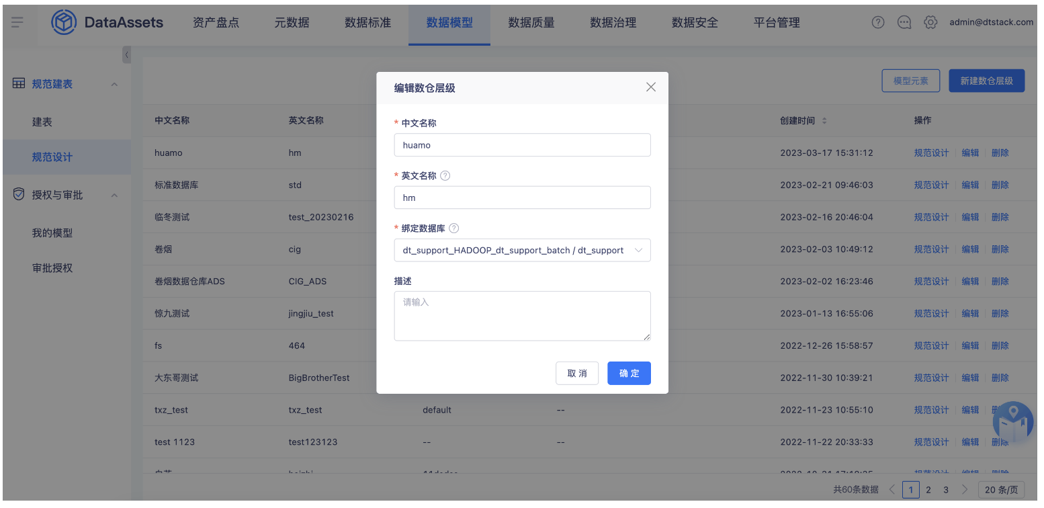This screenshot has width=1044, height=508.
Task: Click the hamburger menu icon
Action: pyautogui.click(x=17, y=22)
